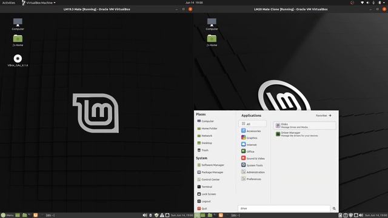The image size is (388, 218).
Task: Open Terminal from System list
Action: [205, 187]
